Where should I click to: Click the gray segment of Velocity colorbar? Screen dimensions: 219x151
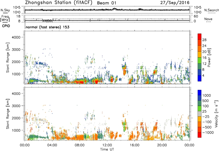[x=200, y=114]
